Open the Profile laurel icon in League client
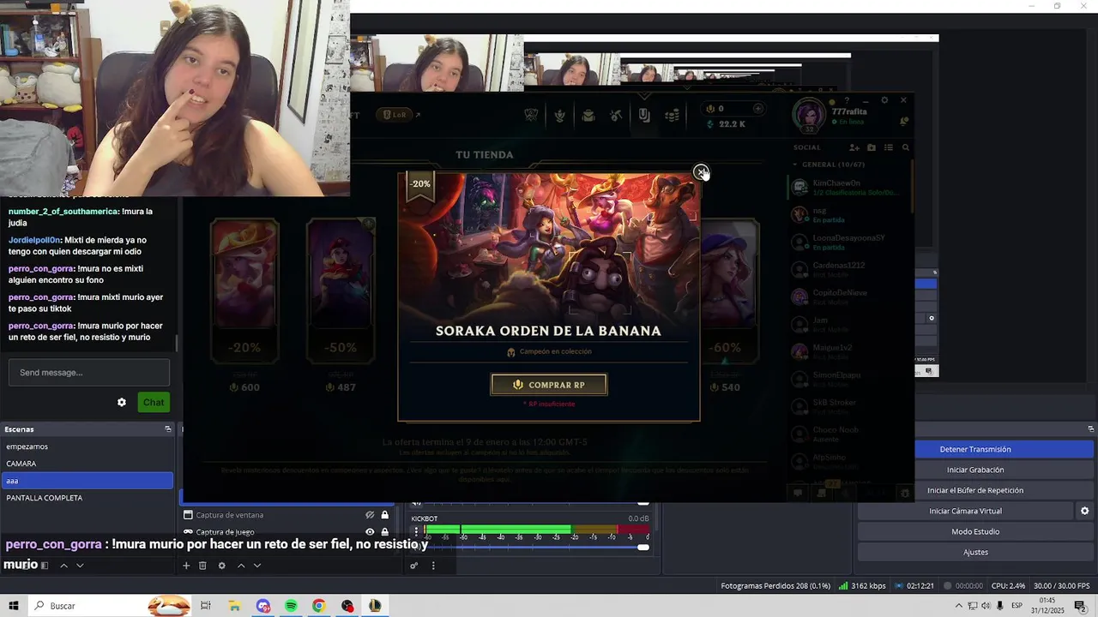The image size is (1098, 617). point(560,116)
